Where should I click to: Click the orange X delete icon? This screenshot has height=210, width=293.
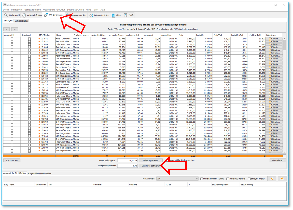point(271,179)
